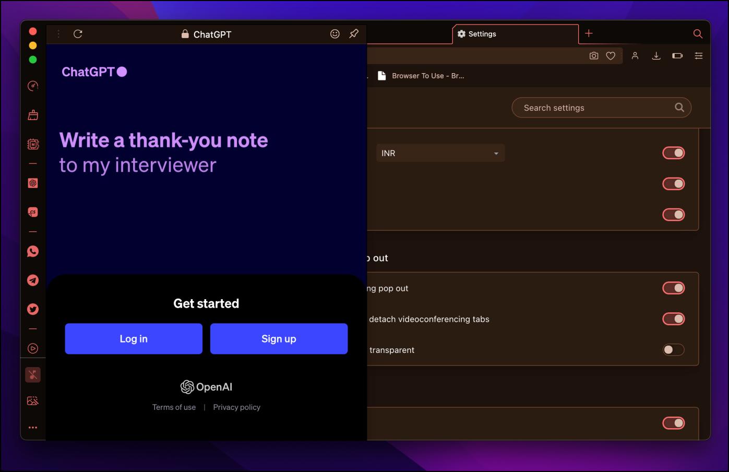Click the battery saver icon in toolbar
Image resolution: width=729 pixels, height=472 pixels.
(x=677, y=56)
